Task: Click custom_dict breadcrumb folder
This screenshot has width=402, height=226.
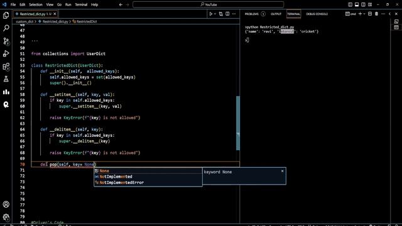Action: point(24,21)
